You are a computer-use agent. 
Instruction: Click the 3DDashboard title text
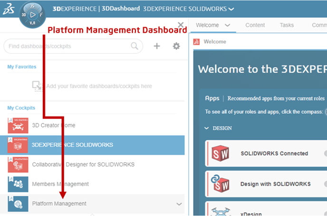pyautogui.click(x=121, y=9)
